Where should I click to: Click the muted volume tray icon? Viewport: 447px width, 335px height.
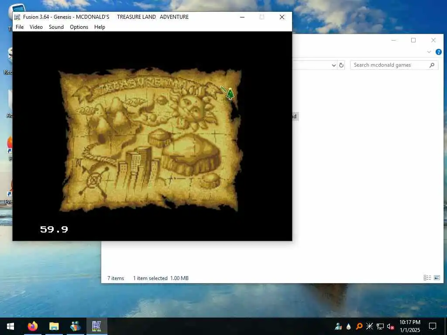pos(391,326)
